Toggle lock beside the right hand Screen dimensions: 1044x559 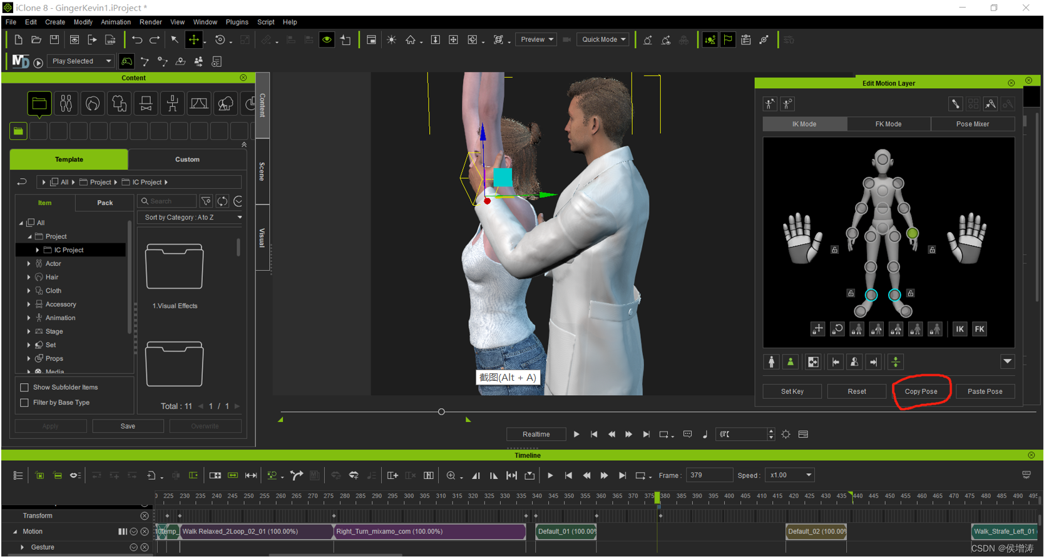(834, 249)
